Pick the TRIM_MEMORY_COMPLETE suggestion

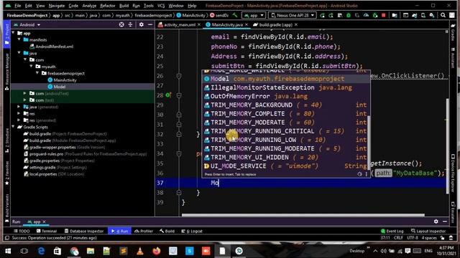pyautogui.click(x=285, y=113)
